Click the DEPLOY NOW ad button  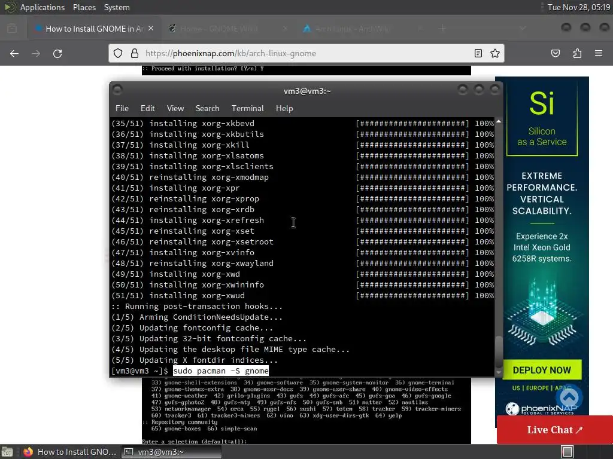coord(542,370)
